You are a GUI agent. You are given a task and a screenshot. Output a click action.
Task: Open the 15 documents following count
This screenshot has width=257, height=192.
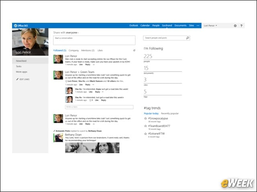coord(146,68)
